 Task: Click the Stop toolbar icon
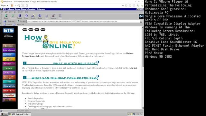tap(60, 16)
